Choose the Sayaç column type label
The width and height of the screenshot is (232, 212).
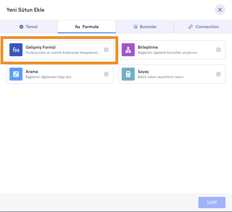click(143, 72)
